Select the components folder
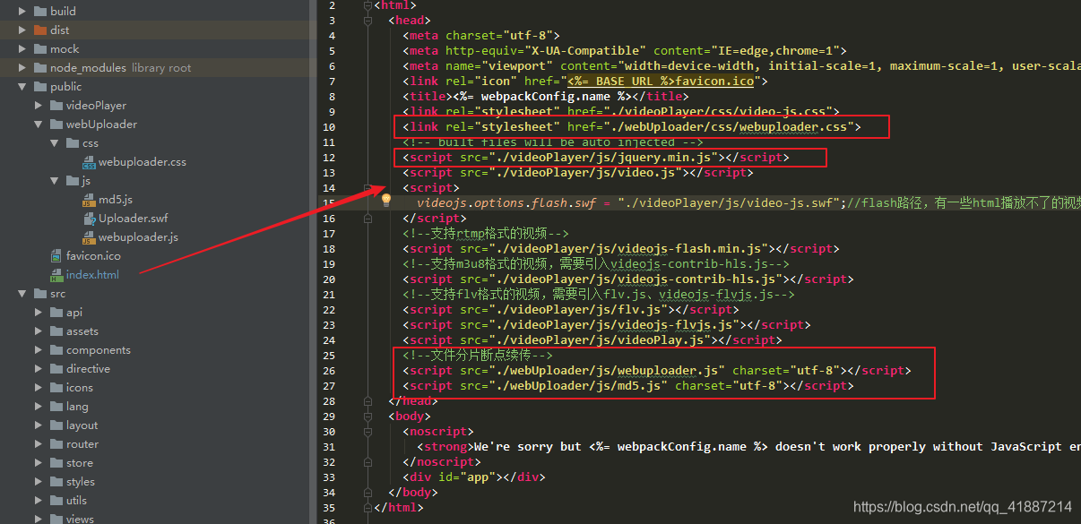Viewport: 1081px width, 524px height. [x=99, y=349]
